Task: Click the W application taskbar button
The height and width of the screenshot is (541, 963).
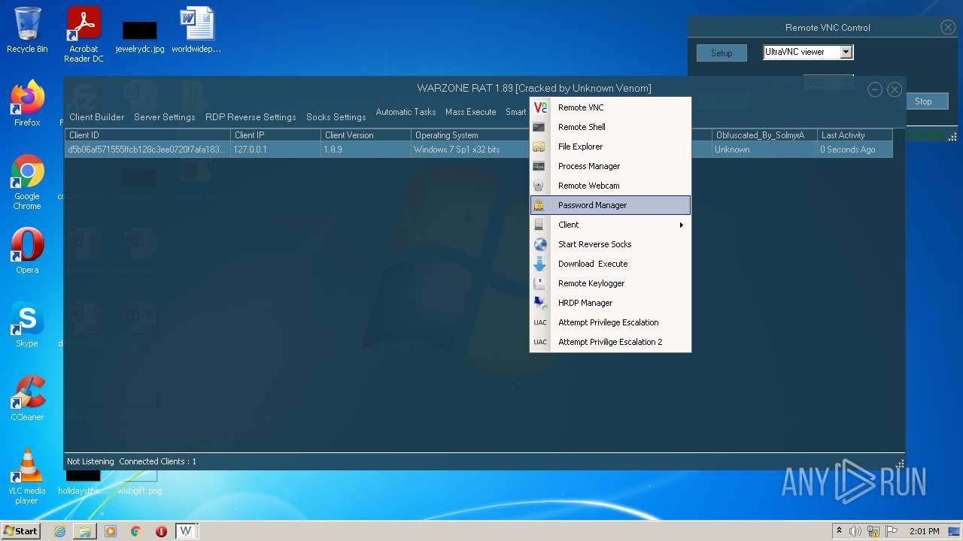Action: (186, 531)
